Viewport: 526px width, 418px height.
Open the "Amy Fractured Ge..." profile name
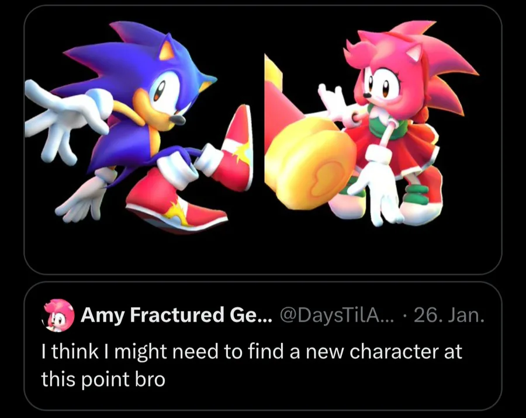point(177,316)
